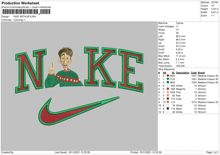Click the Min Stitch value 0.3 mm

coord(180,59)
